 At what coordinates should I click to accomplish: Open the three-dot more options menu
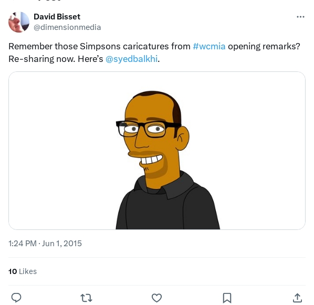point(300,17)
